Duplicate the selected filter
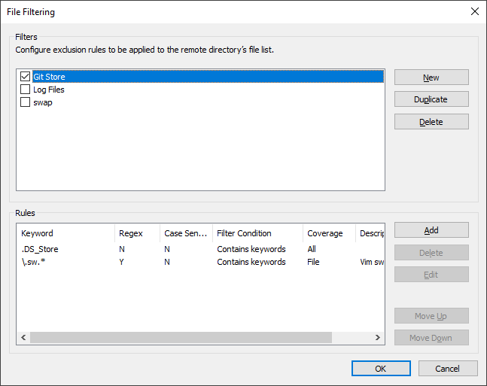Screen dimensions: 487x386 (431, 99)
